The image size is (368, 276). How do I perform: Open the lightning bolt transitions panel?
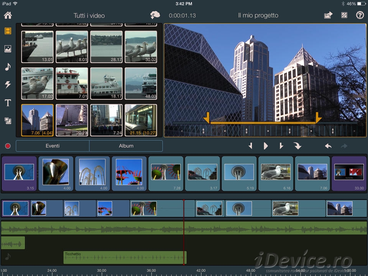(x=8, y=84)
